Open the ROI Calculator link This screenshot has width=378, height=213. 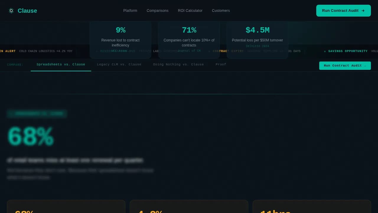190,11
